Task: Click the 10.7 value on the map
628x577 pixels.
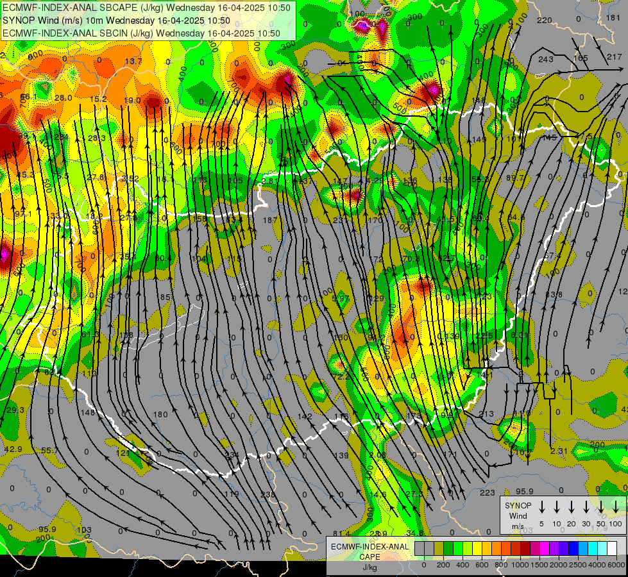Action: click(x=523, y=453)
